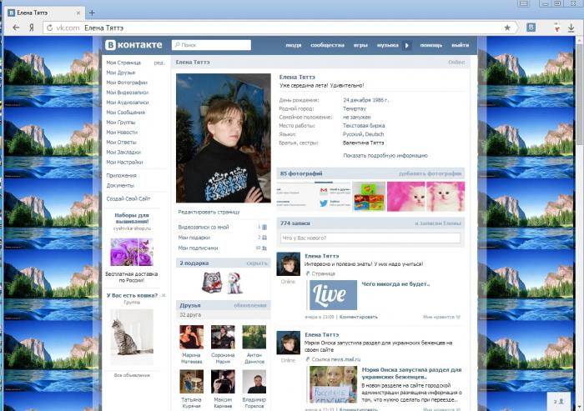Click 'Редактировать страницу' under photo
Image resolution: width=584 pixels, height=411 pixels.
click(209, 213)
